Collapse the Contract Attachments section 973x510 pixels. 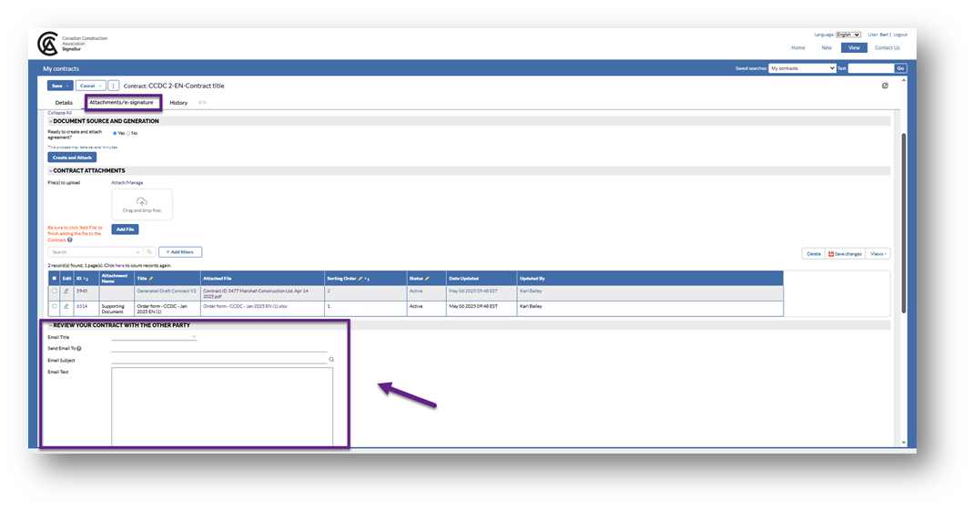click(x=50, y=170)
